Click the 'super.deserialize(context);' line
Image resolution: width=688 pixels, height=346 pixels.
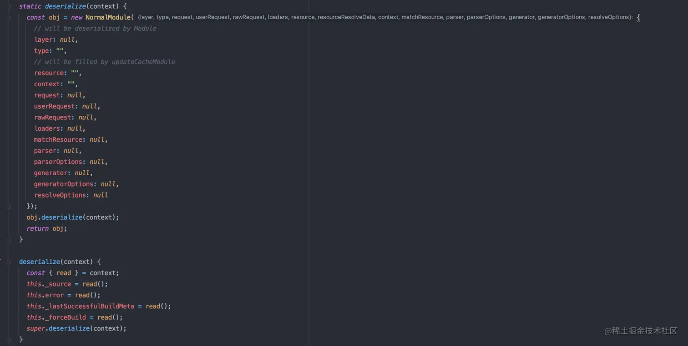(x=76, y=329)
